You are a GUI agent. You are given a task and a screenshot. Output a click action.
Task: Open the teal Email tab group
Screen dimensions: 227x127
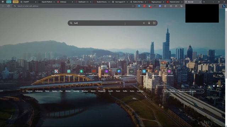[9, 2]
